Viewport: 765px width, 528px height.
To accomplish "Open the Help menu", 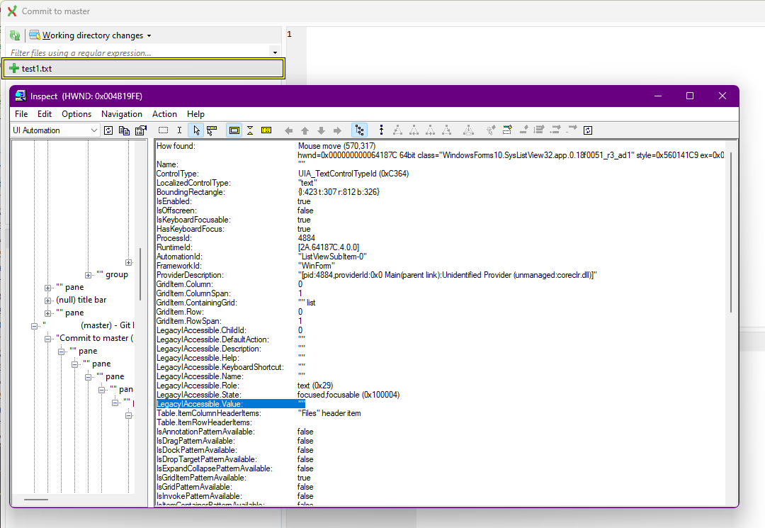I will [x=195, y=113].
